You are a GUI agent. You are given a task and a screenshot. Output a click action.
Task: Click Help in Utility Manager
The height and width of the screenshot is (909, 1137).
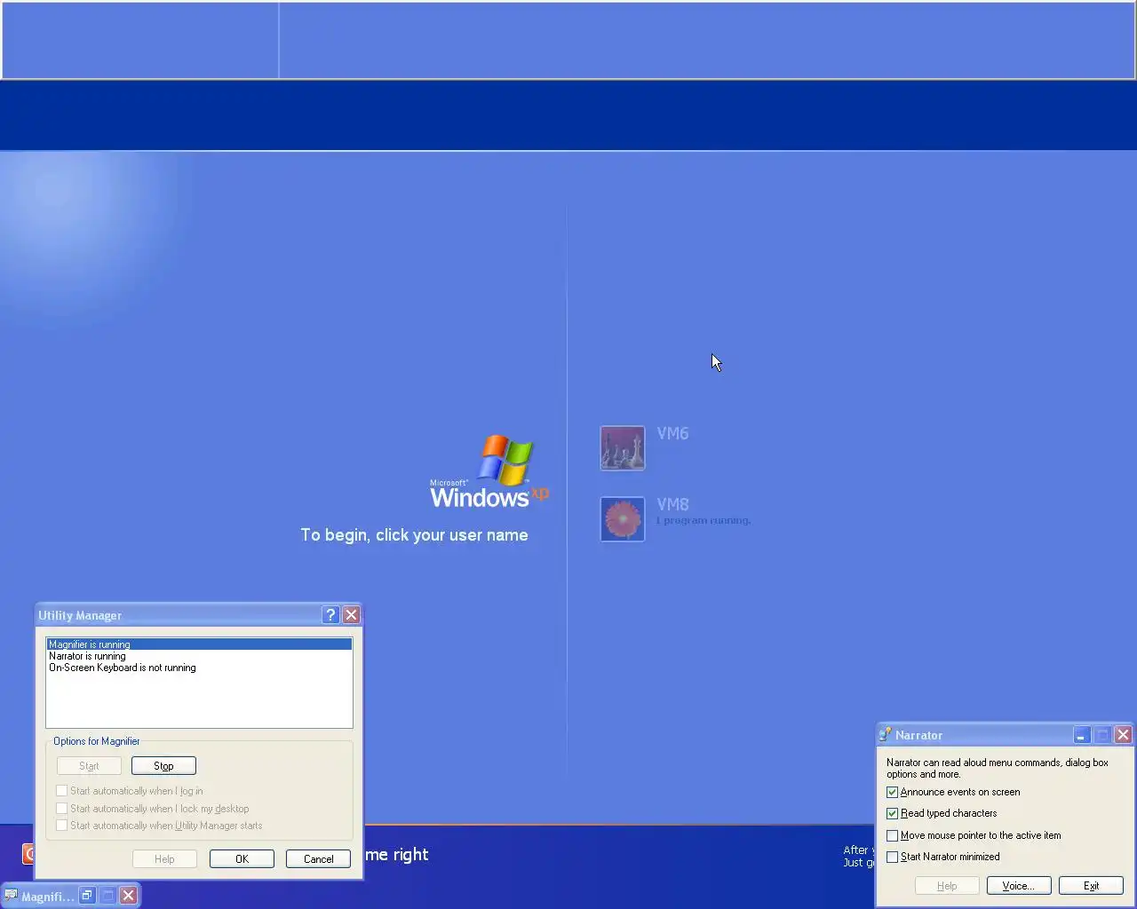coord(164,859)
